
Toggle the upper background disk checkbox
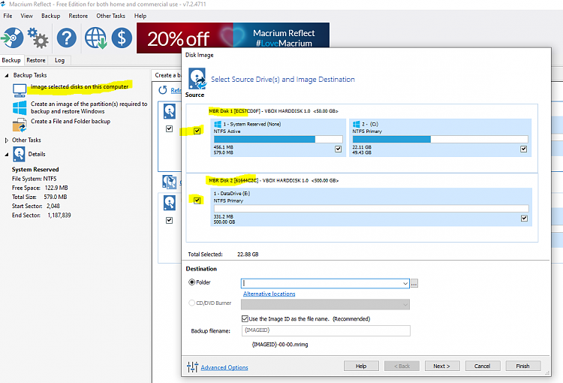coord(169,128)
